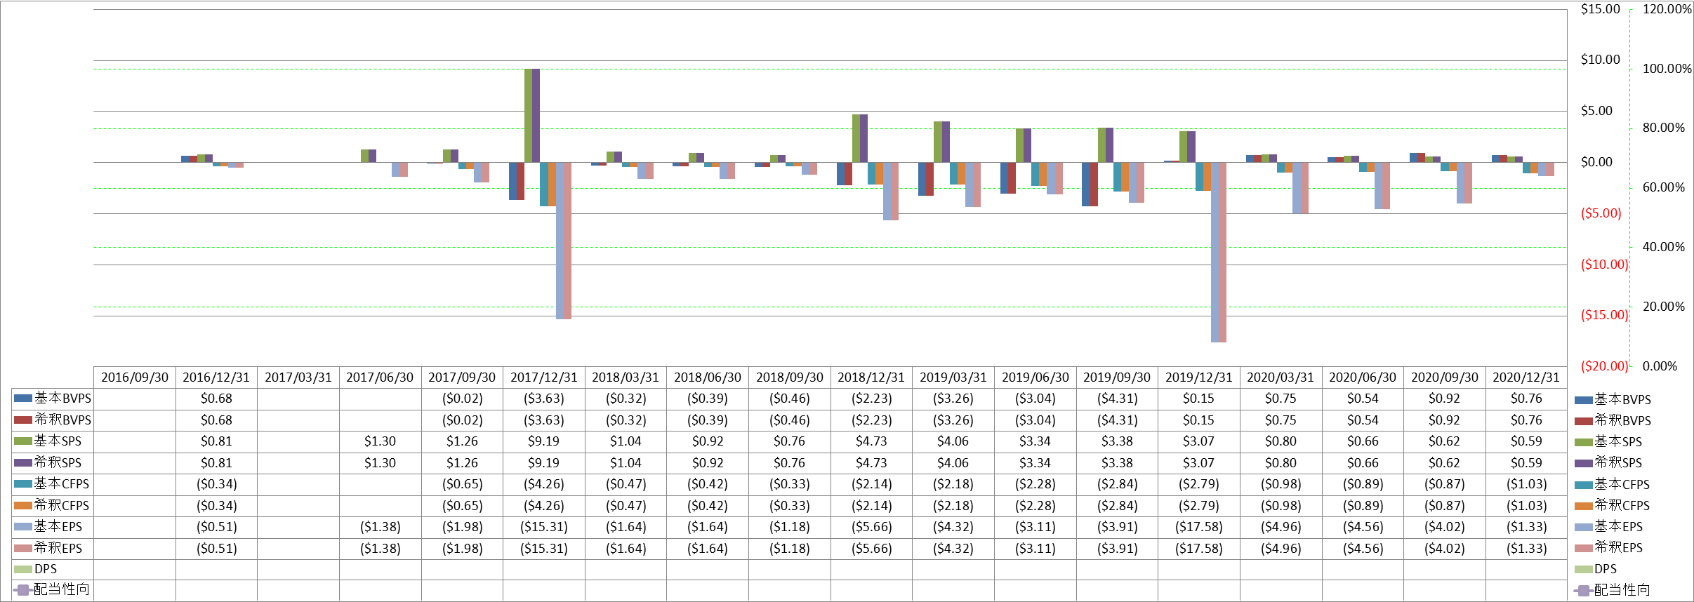The height and width of the screenshot is (602, 1694).
Task: Select the 2016/12/31 date column header
Action: point(216,377)
